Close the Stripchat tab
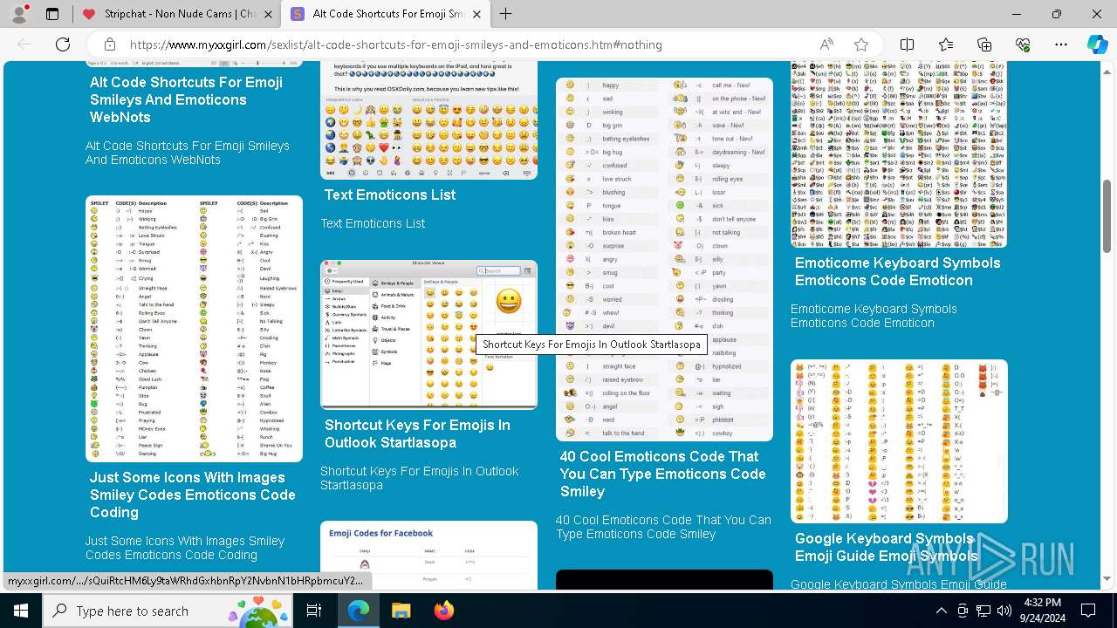1117x628 pixels. [x=267, y=14]
